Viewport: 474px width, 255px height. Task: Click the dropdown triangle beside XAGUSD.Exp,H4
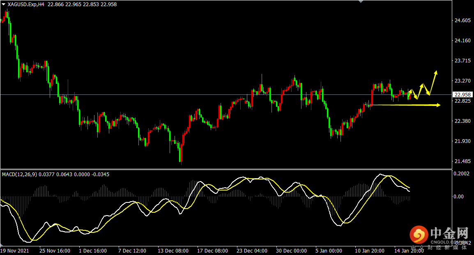point(3,4)
